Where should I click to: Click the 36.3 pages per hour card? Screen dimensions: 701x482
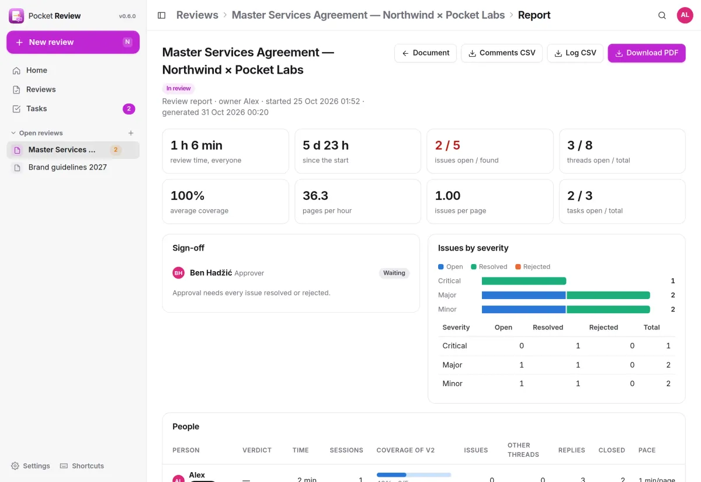point(358,202)
